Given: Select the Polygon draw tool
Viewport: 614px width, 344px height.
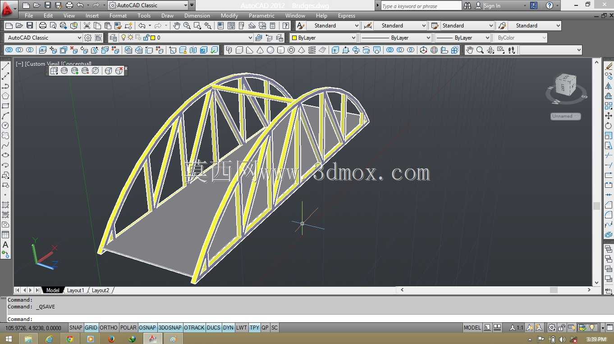Looking at the screenshot, I should (5, 96).
